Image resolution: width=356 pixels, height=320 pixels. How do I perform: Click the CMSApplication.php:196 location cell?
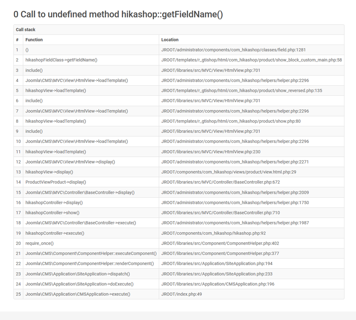pos(218,284)
